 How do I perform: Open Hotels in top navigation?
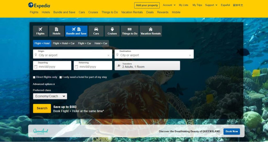tap(46, 12)
